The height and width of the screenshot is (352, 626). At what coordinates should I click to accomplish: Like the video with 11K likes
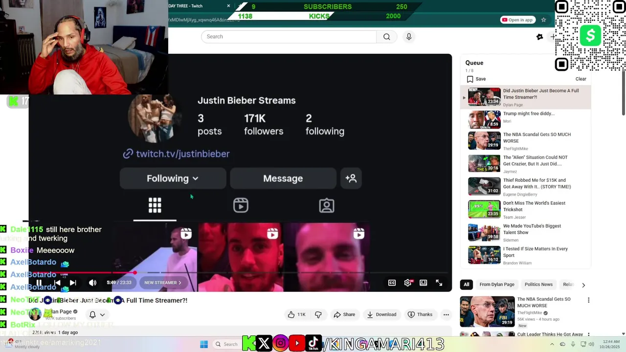(296, 314)
